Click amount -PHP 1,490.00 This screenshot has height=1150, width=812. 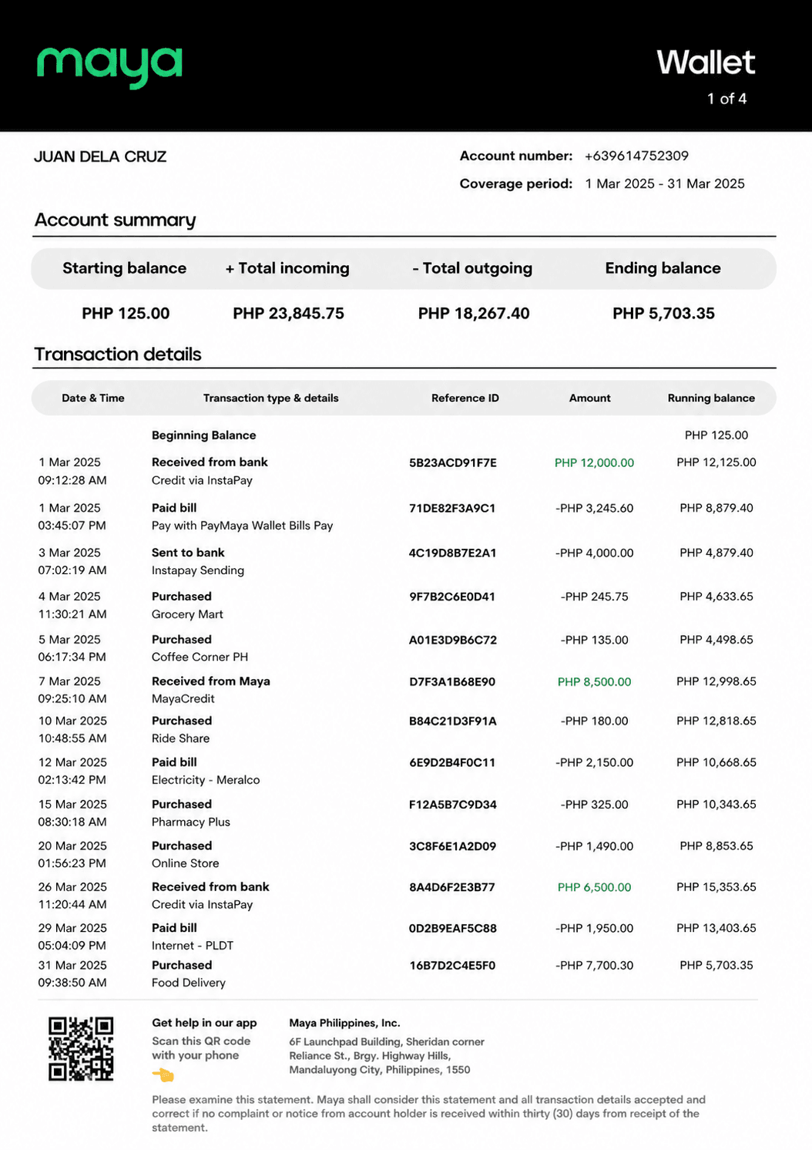coord(594,846)
